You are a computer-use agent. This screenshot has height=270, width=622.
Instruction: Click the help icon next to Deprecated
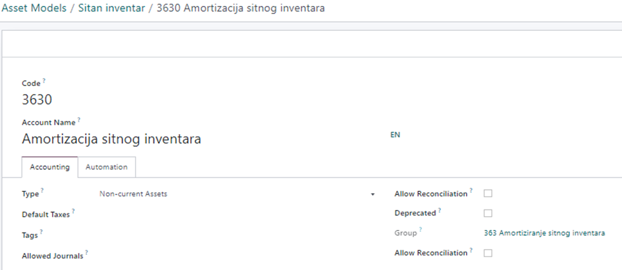[440, 210]
